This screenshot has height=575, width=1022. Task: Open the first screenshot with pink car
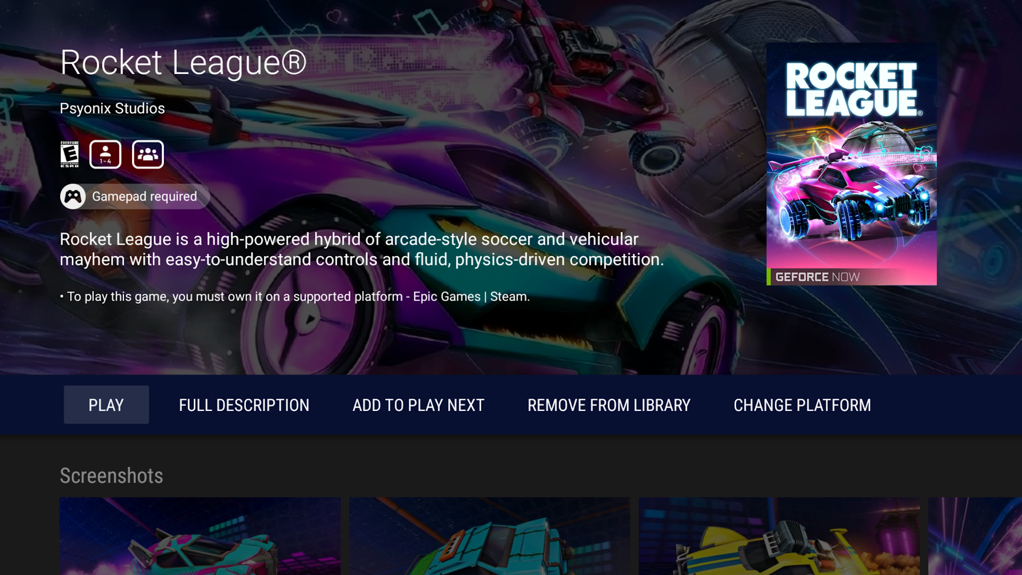(200, 536)
